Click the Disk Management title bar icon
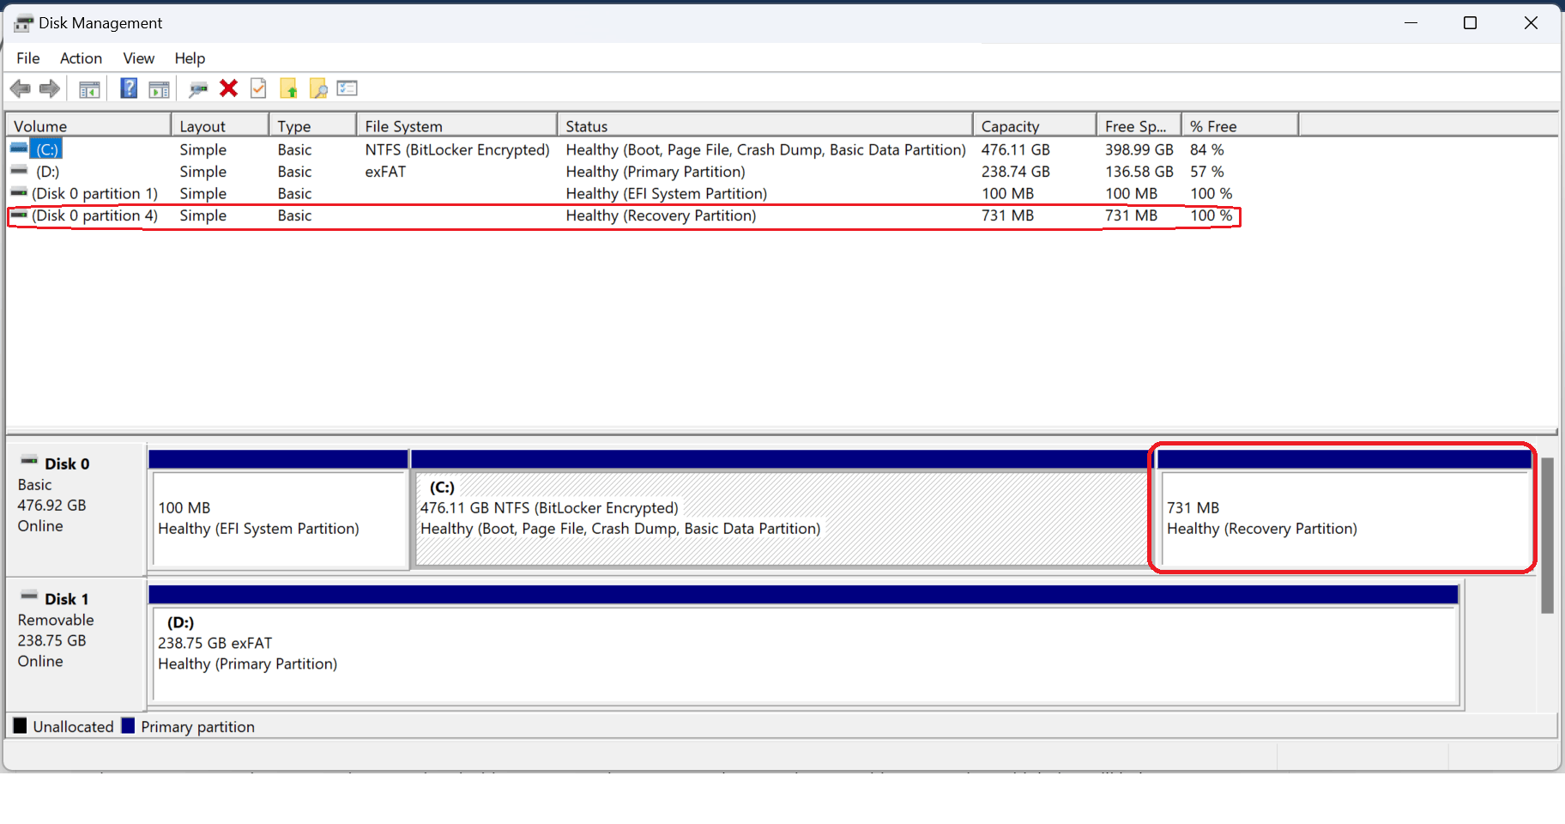1565x824 pixels. click(23, 23)
